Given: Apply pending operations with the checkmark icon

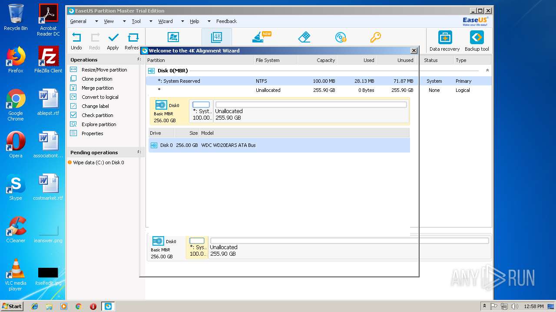Looking at the screenshot, I should click(x=113, y=38).
